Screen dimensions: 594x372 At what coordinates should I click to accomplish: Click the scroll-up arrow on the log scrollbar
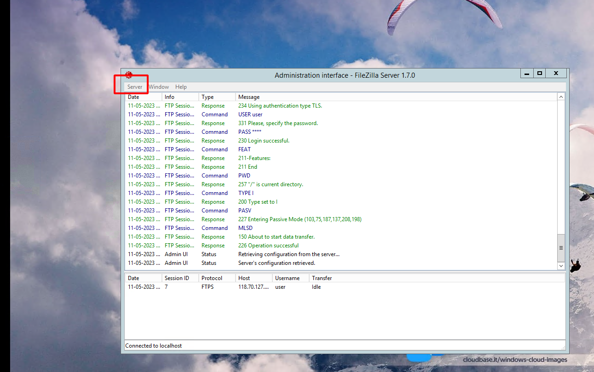[x=561, y=97]
